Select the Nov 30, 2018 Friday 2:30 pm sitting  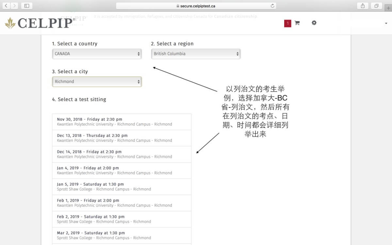tap(122, 122)
